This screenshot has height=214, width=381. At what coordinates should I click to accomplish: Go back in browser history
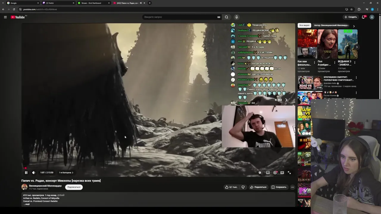pos(3,9)
